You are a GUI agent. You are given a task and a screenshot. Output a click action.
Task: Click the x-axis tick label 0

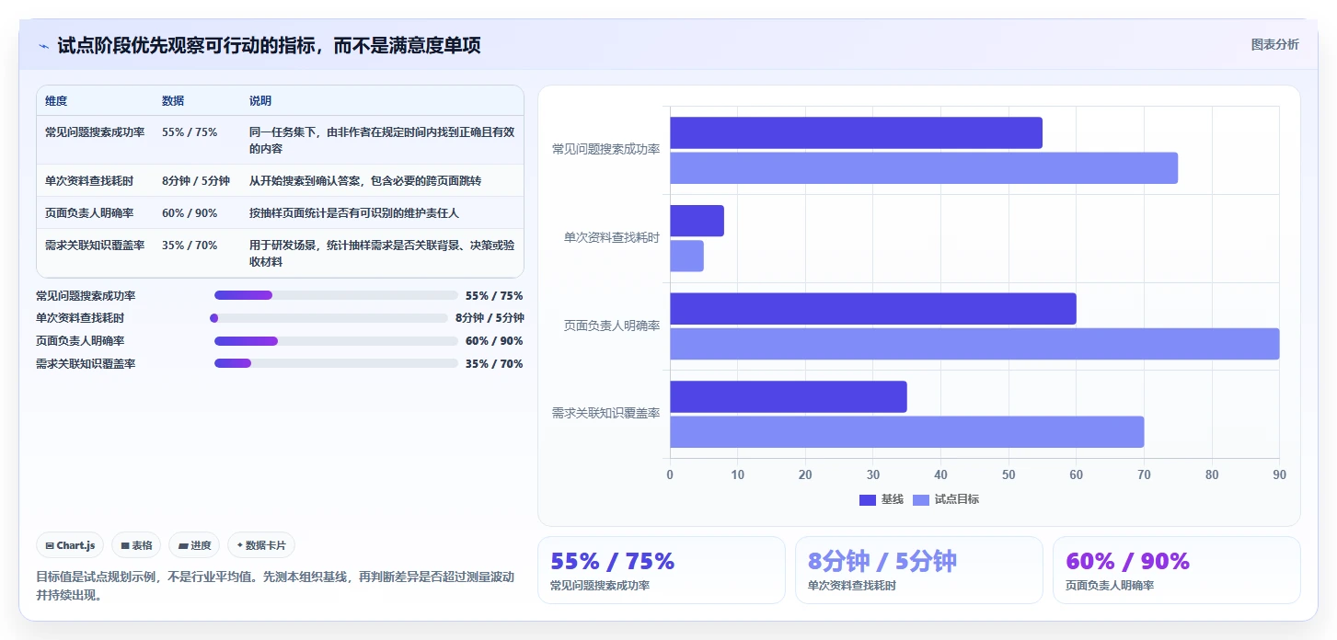pos(670,475)
